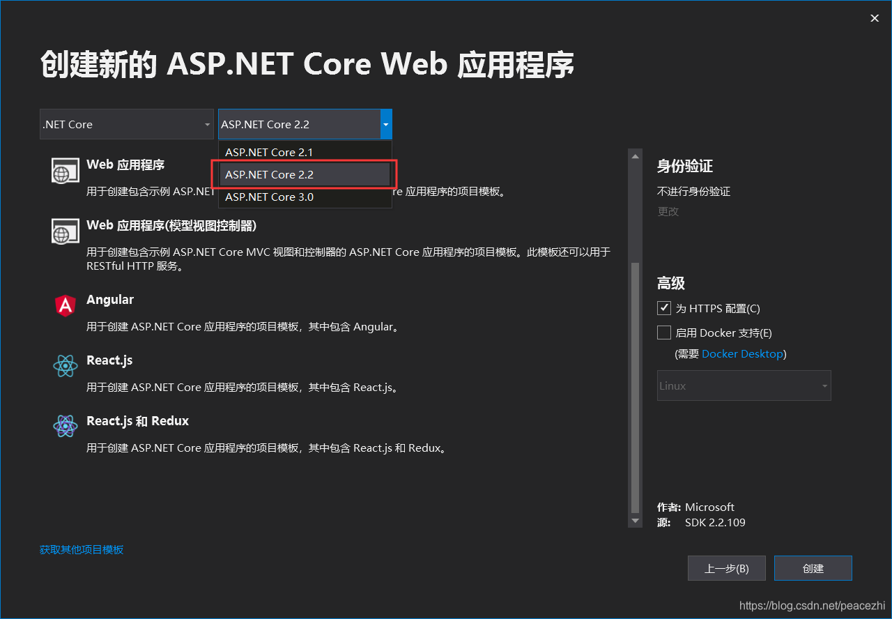Choose ASP.NET Core 2.1 from list

305,152
